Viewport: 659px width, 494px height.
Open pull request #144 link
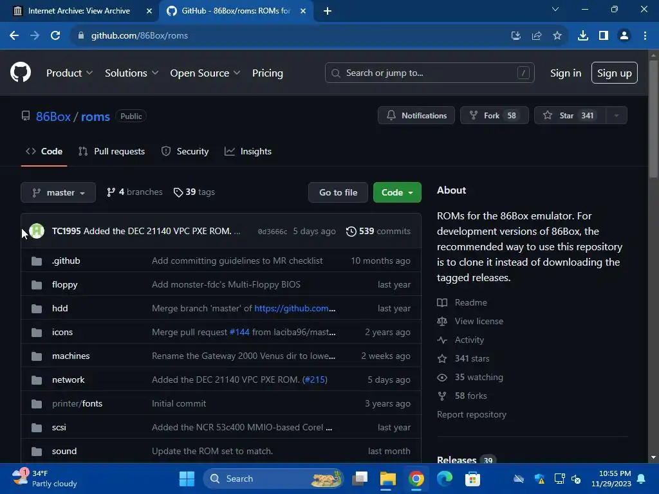tap(239, 333)
